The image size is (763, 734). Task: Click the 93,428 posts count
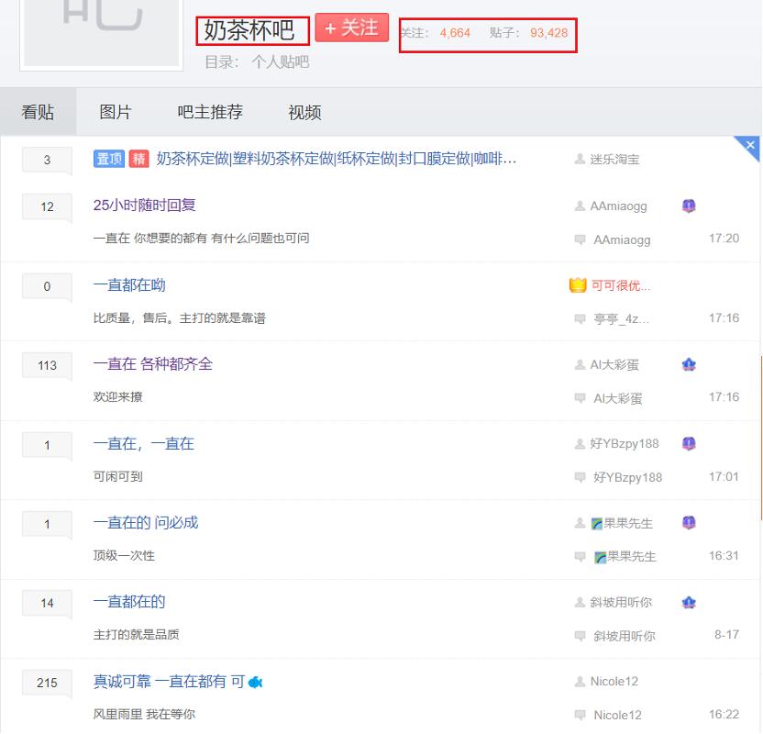[549, 33]
